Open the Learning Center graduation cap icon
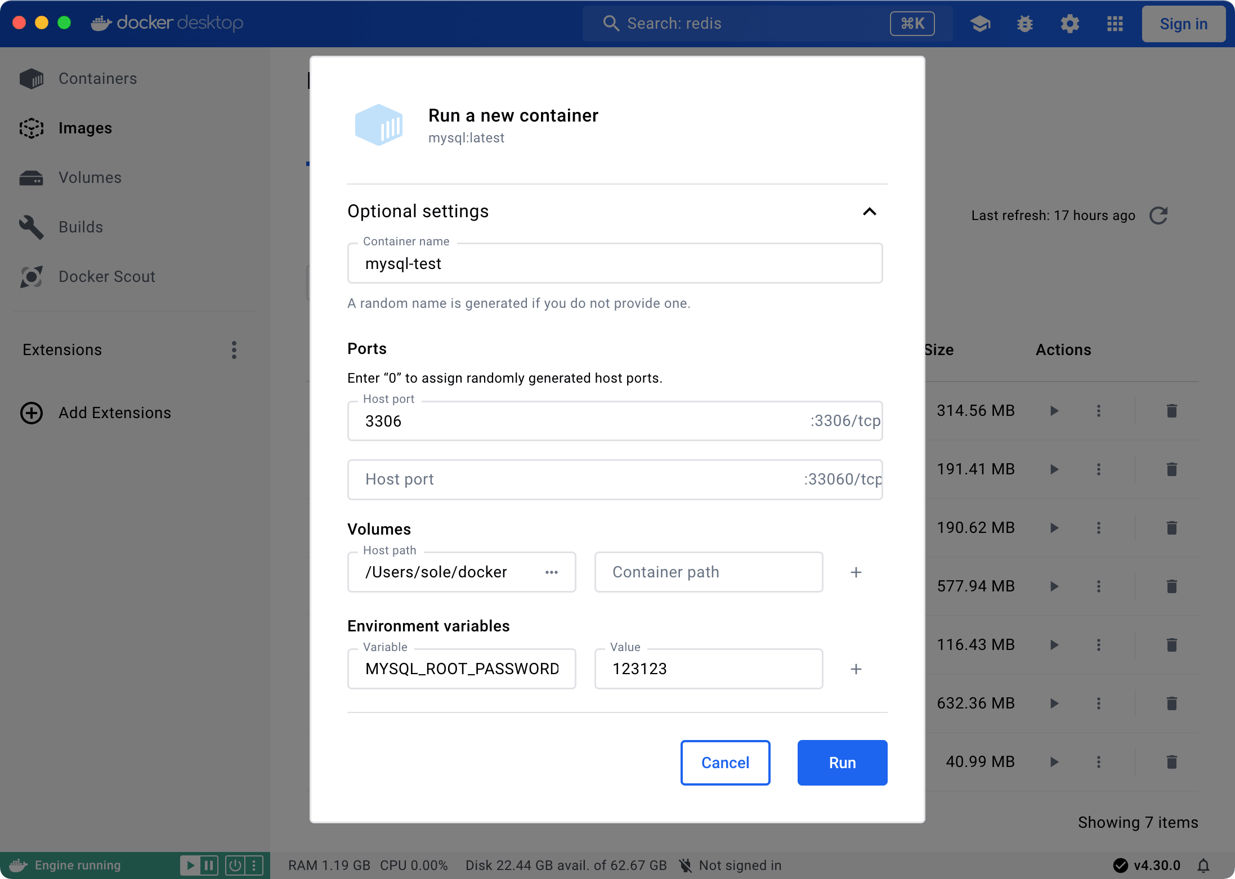Viewport: 1235px width, 879px height. click(x=980, y=24)
